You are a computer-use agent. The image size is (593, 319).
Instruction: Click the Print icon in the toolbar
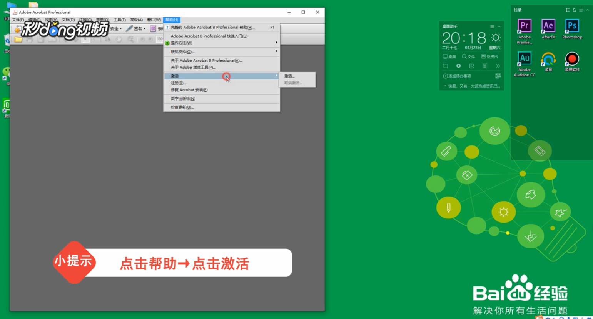tap(29, 39)
